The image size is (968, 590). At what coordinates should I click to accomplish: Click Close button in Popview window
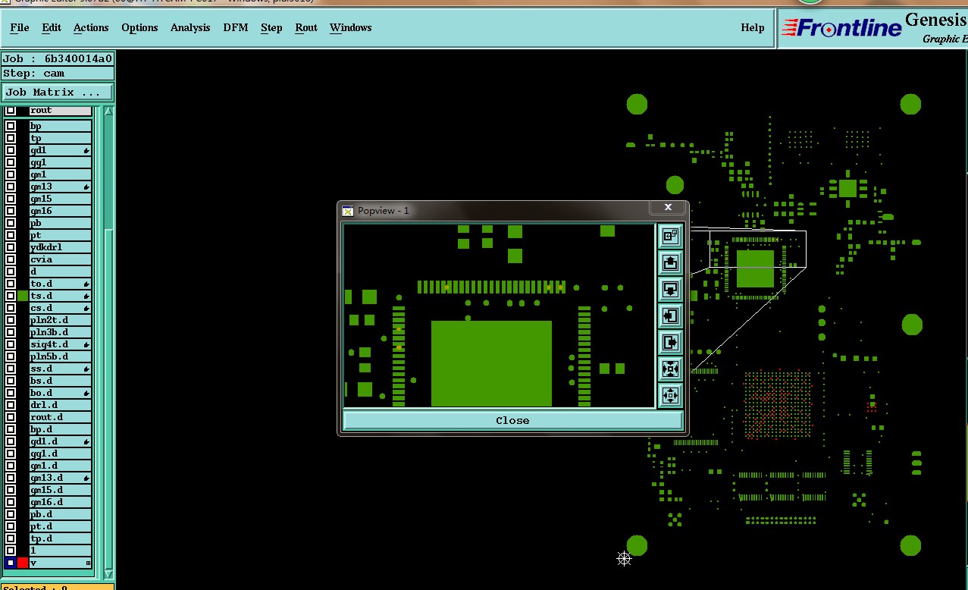coord(512,420)
